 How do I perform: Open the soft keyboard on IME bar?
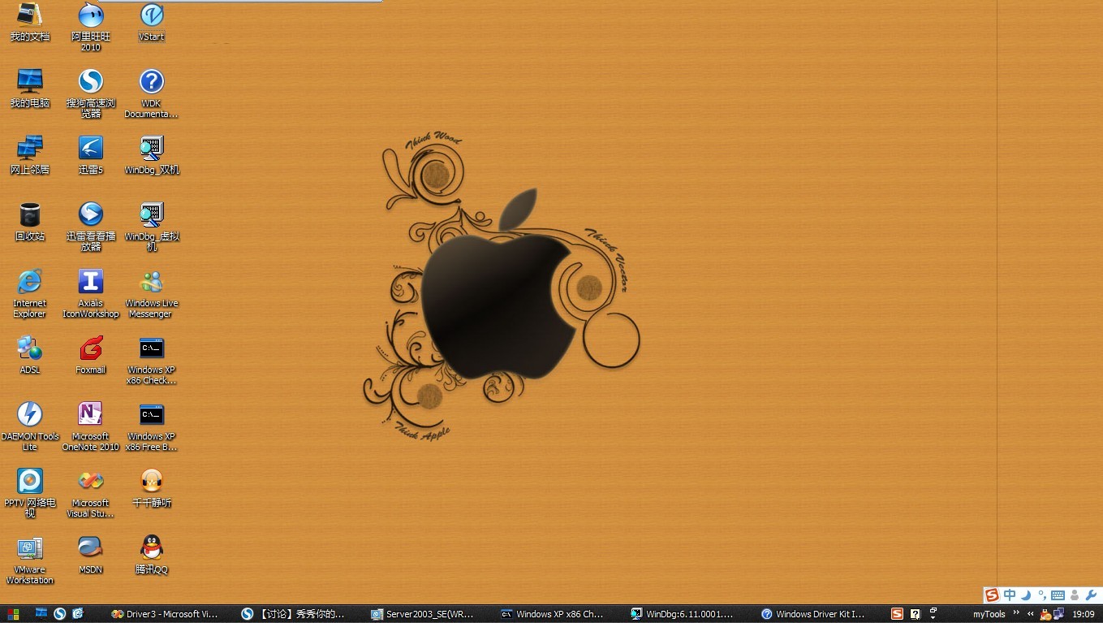click(x=1058, y=595)
